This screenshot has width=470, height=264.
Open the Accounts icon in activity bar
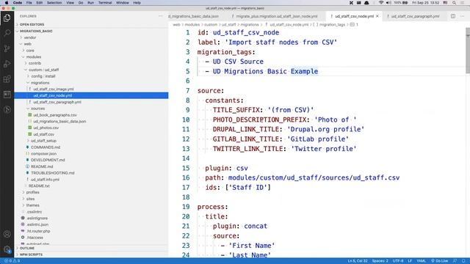click(7, 234)
